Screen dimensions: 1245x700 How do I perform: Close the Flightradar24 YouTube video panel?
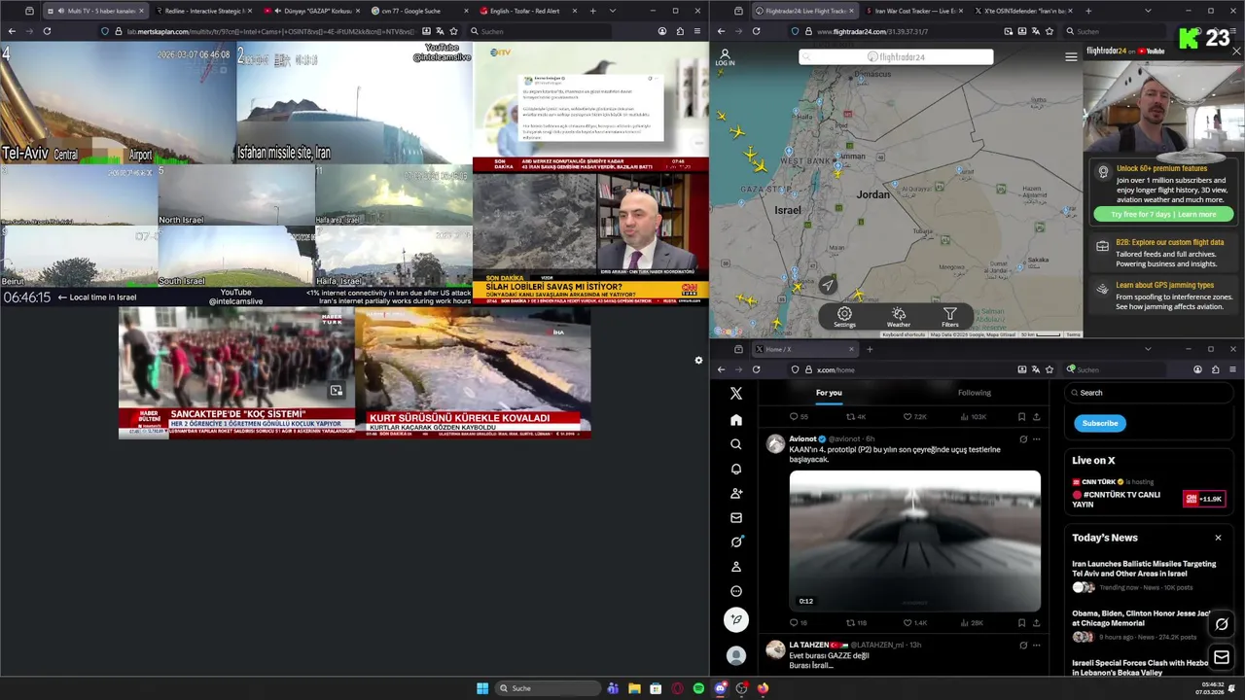(1236, 51)
